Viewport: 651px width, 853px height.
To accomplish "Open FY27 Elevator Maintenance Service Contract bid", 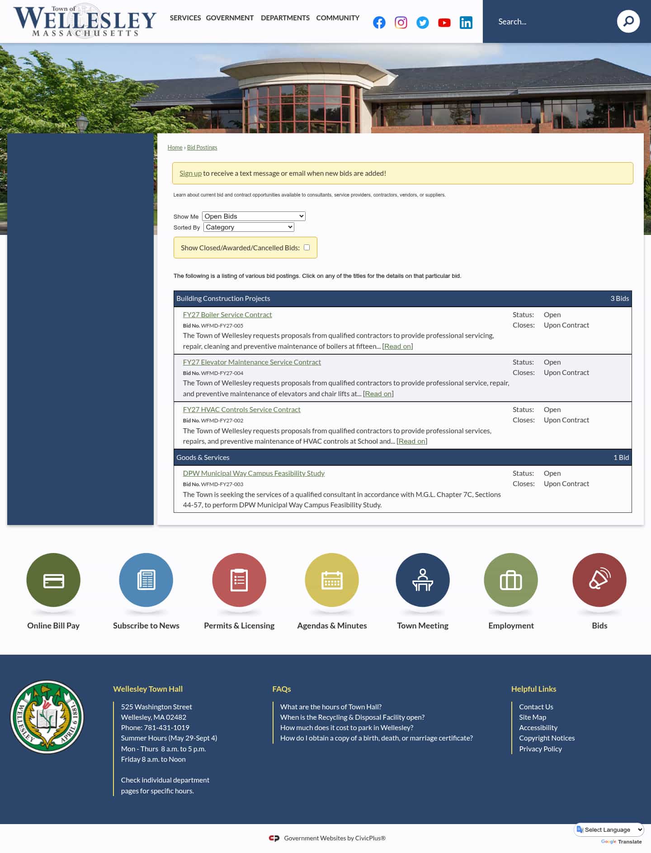I will [252, 362].
